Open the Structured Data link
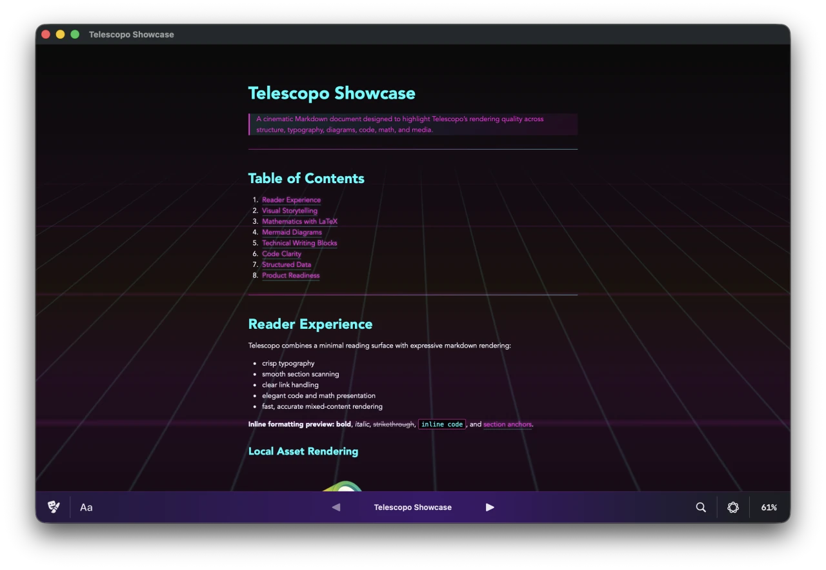826x570 pixels. pyautogui.click(x=287, y=264)
